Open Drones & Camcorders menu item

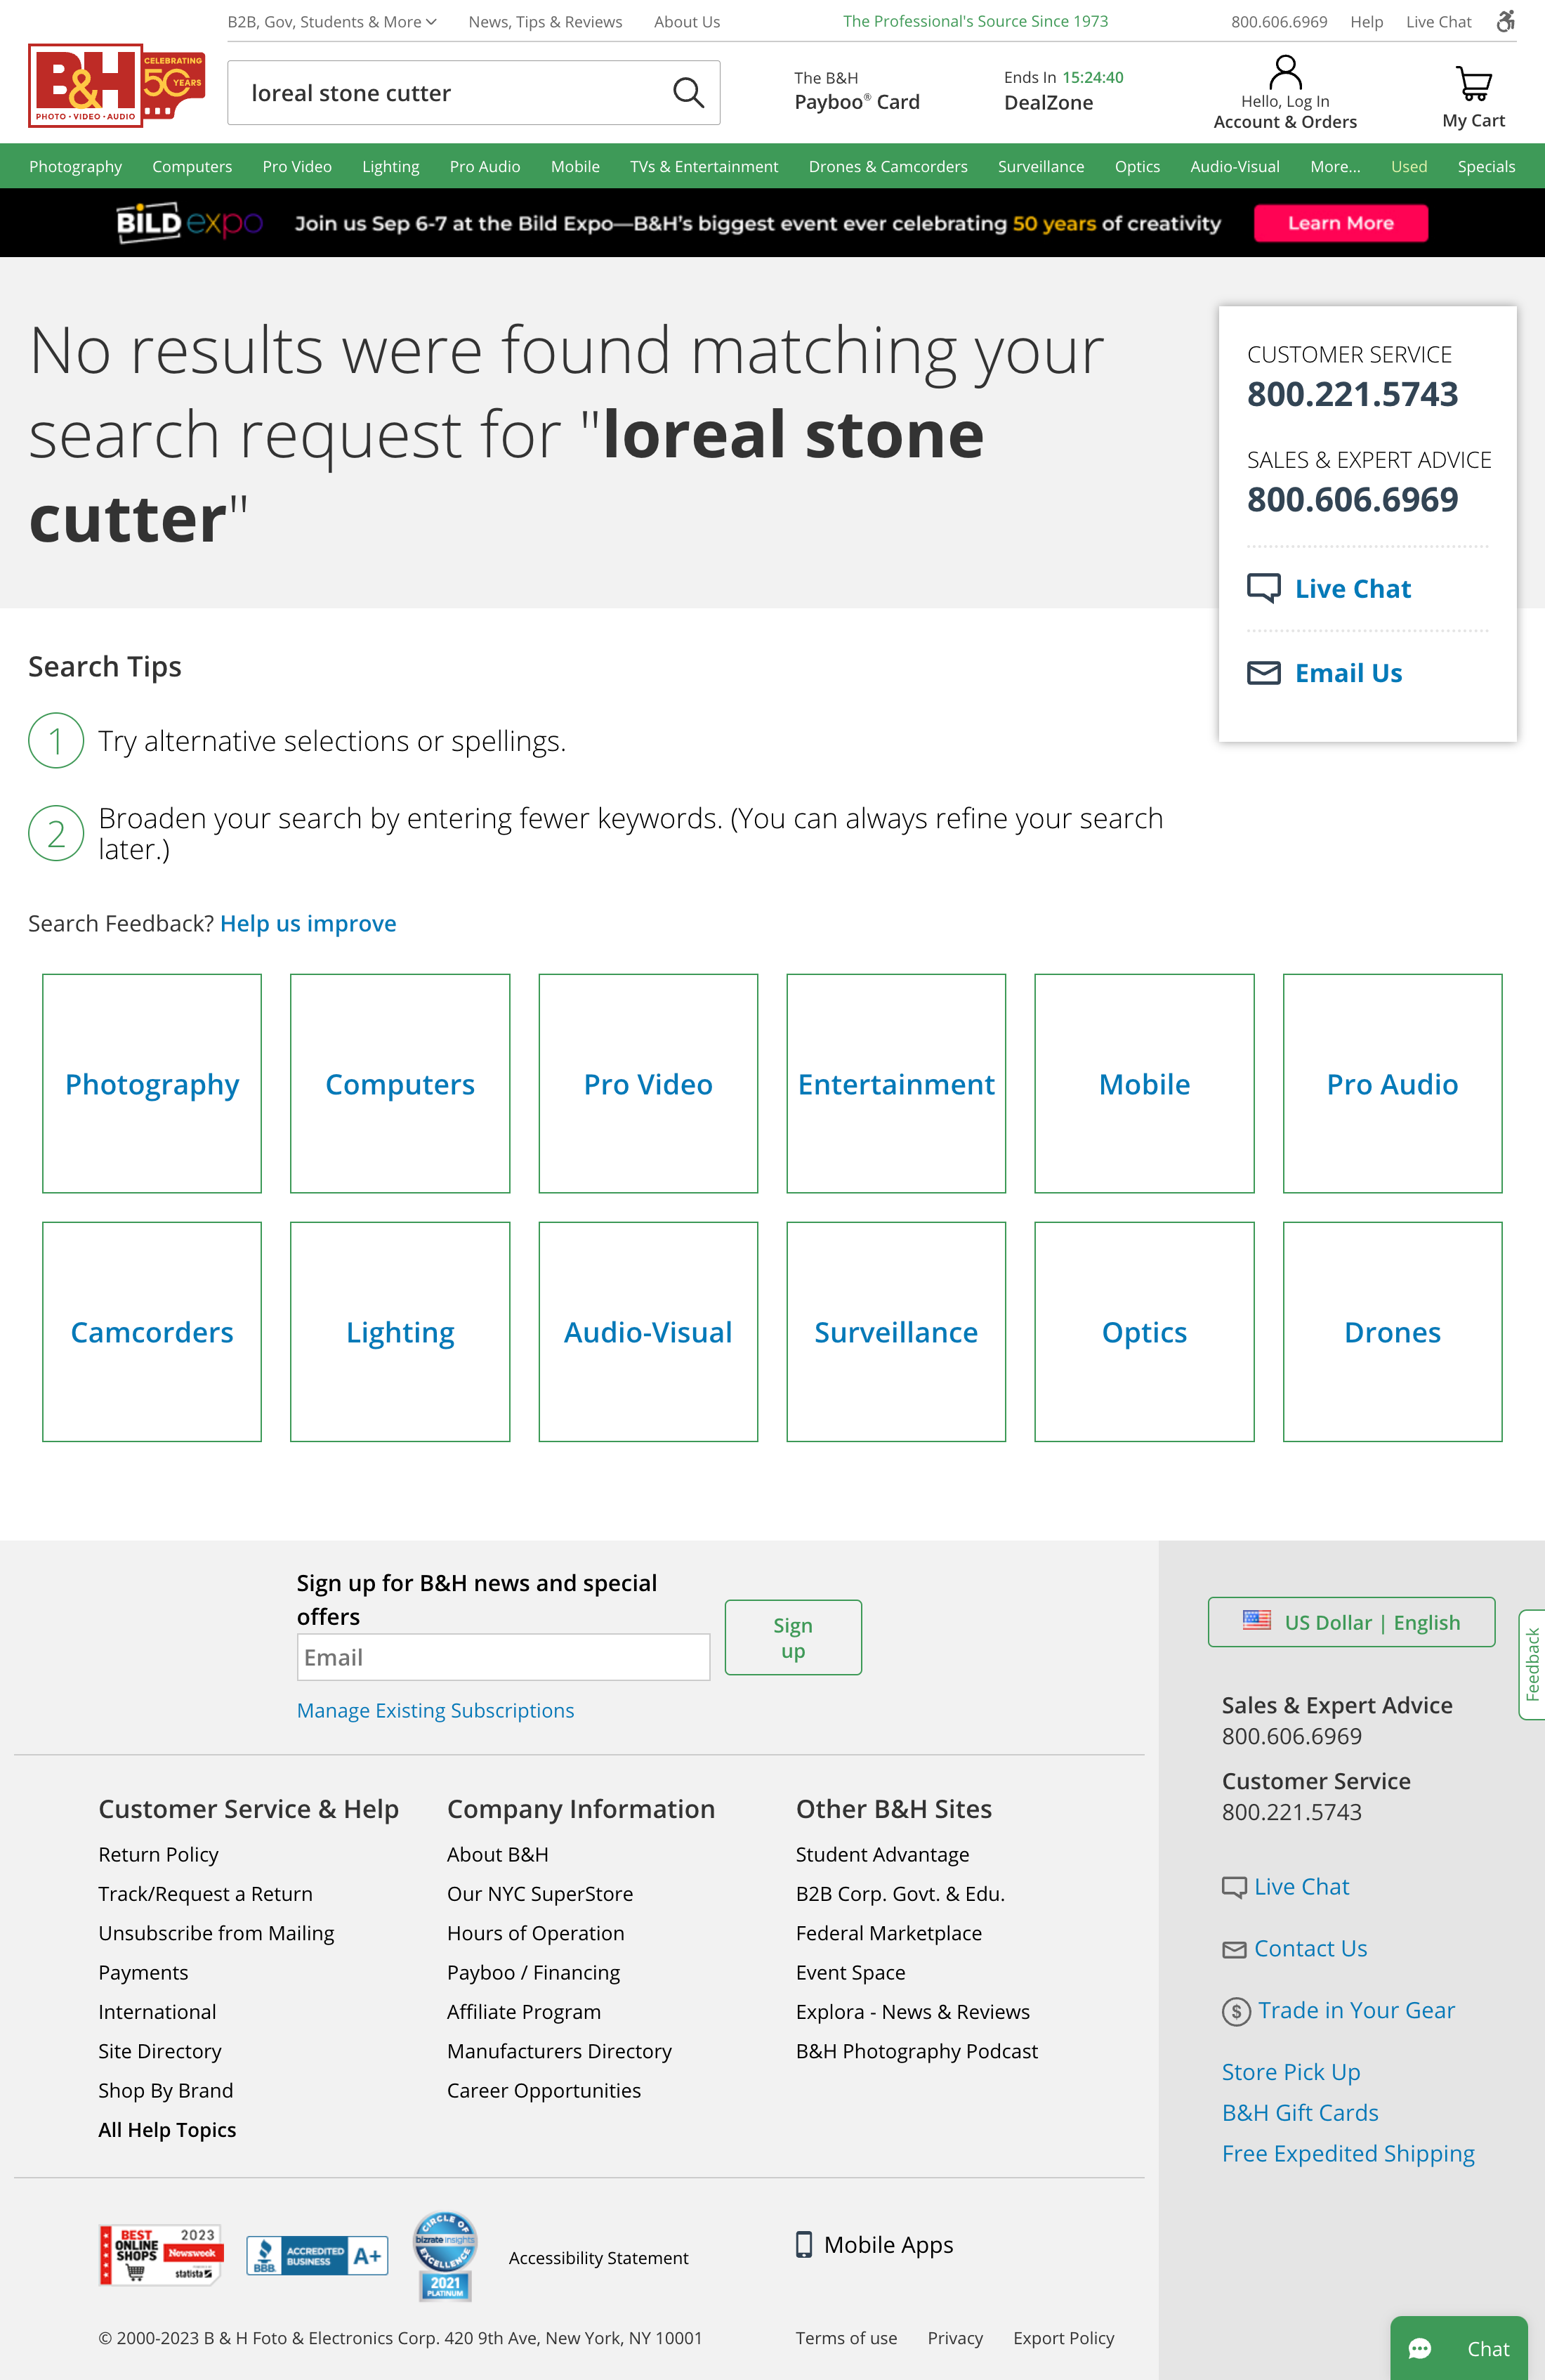point(888,167)
